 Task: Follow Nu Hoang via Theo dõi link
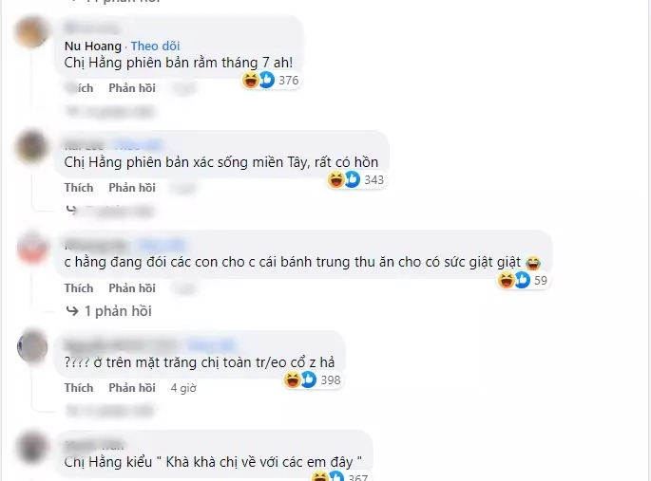tap(155, 46)
